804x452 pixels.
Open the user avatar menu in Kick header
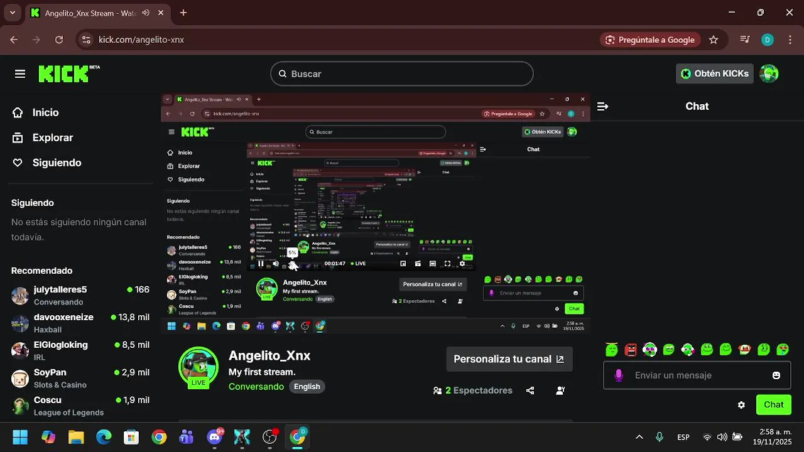[769, 73]
